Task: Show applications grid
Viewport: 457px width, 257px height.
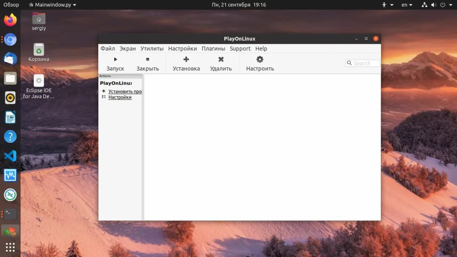Action: coord(10,248)
